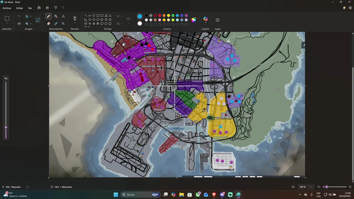The width and height of the screenshot is (354, 199).
Task: Click the Undo arrow
Action: tap(56, 8)
